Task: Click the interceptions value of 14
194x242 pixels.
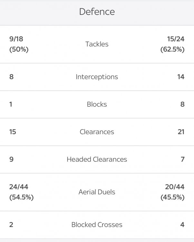Action: tap(180, 77)
